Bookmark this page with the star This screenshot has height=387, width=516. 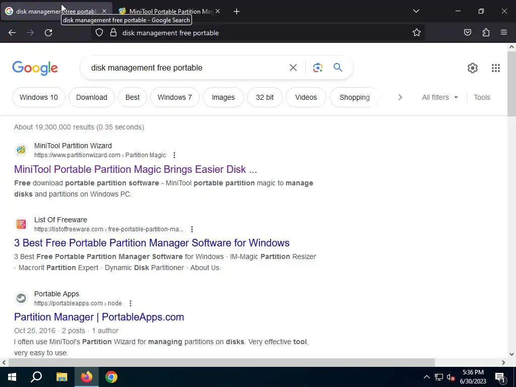point(417,33)
